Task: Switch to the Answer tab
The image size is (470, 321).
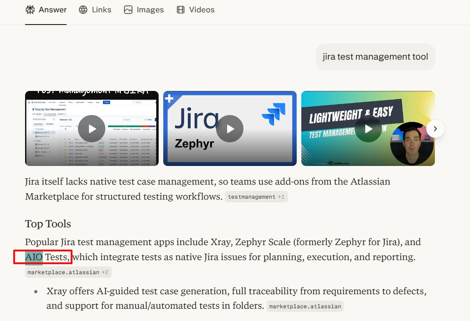Action: [46, 10]
